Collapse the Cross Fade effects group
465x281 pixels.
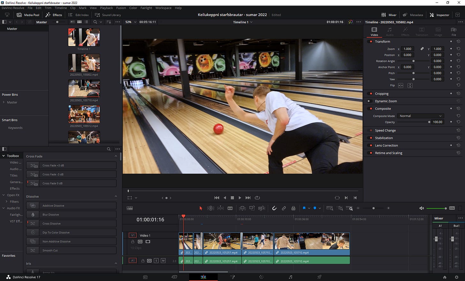[116, 156]
